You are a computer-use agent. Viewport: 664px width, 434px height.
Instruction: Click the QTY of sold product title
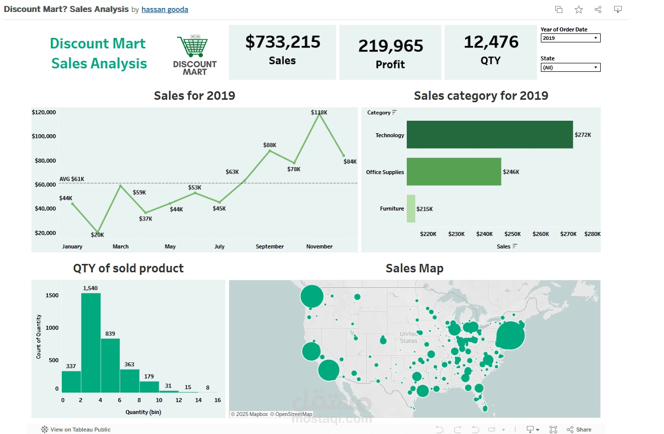[128, 268]
